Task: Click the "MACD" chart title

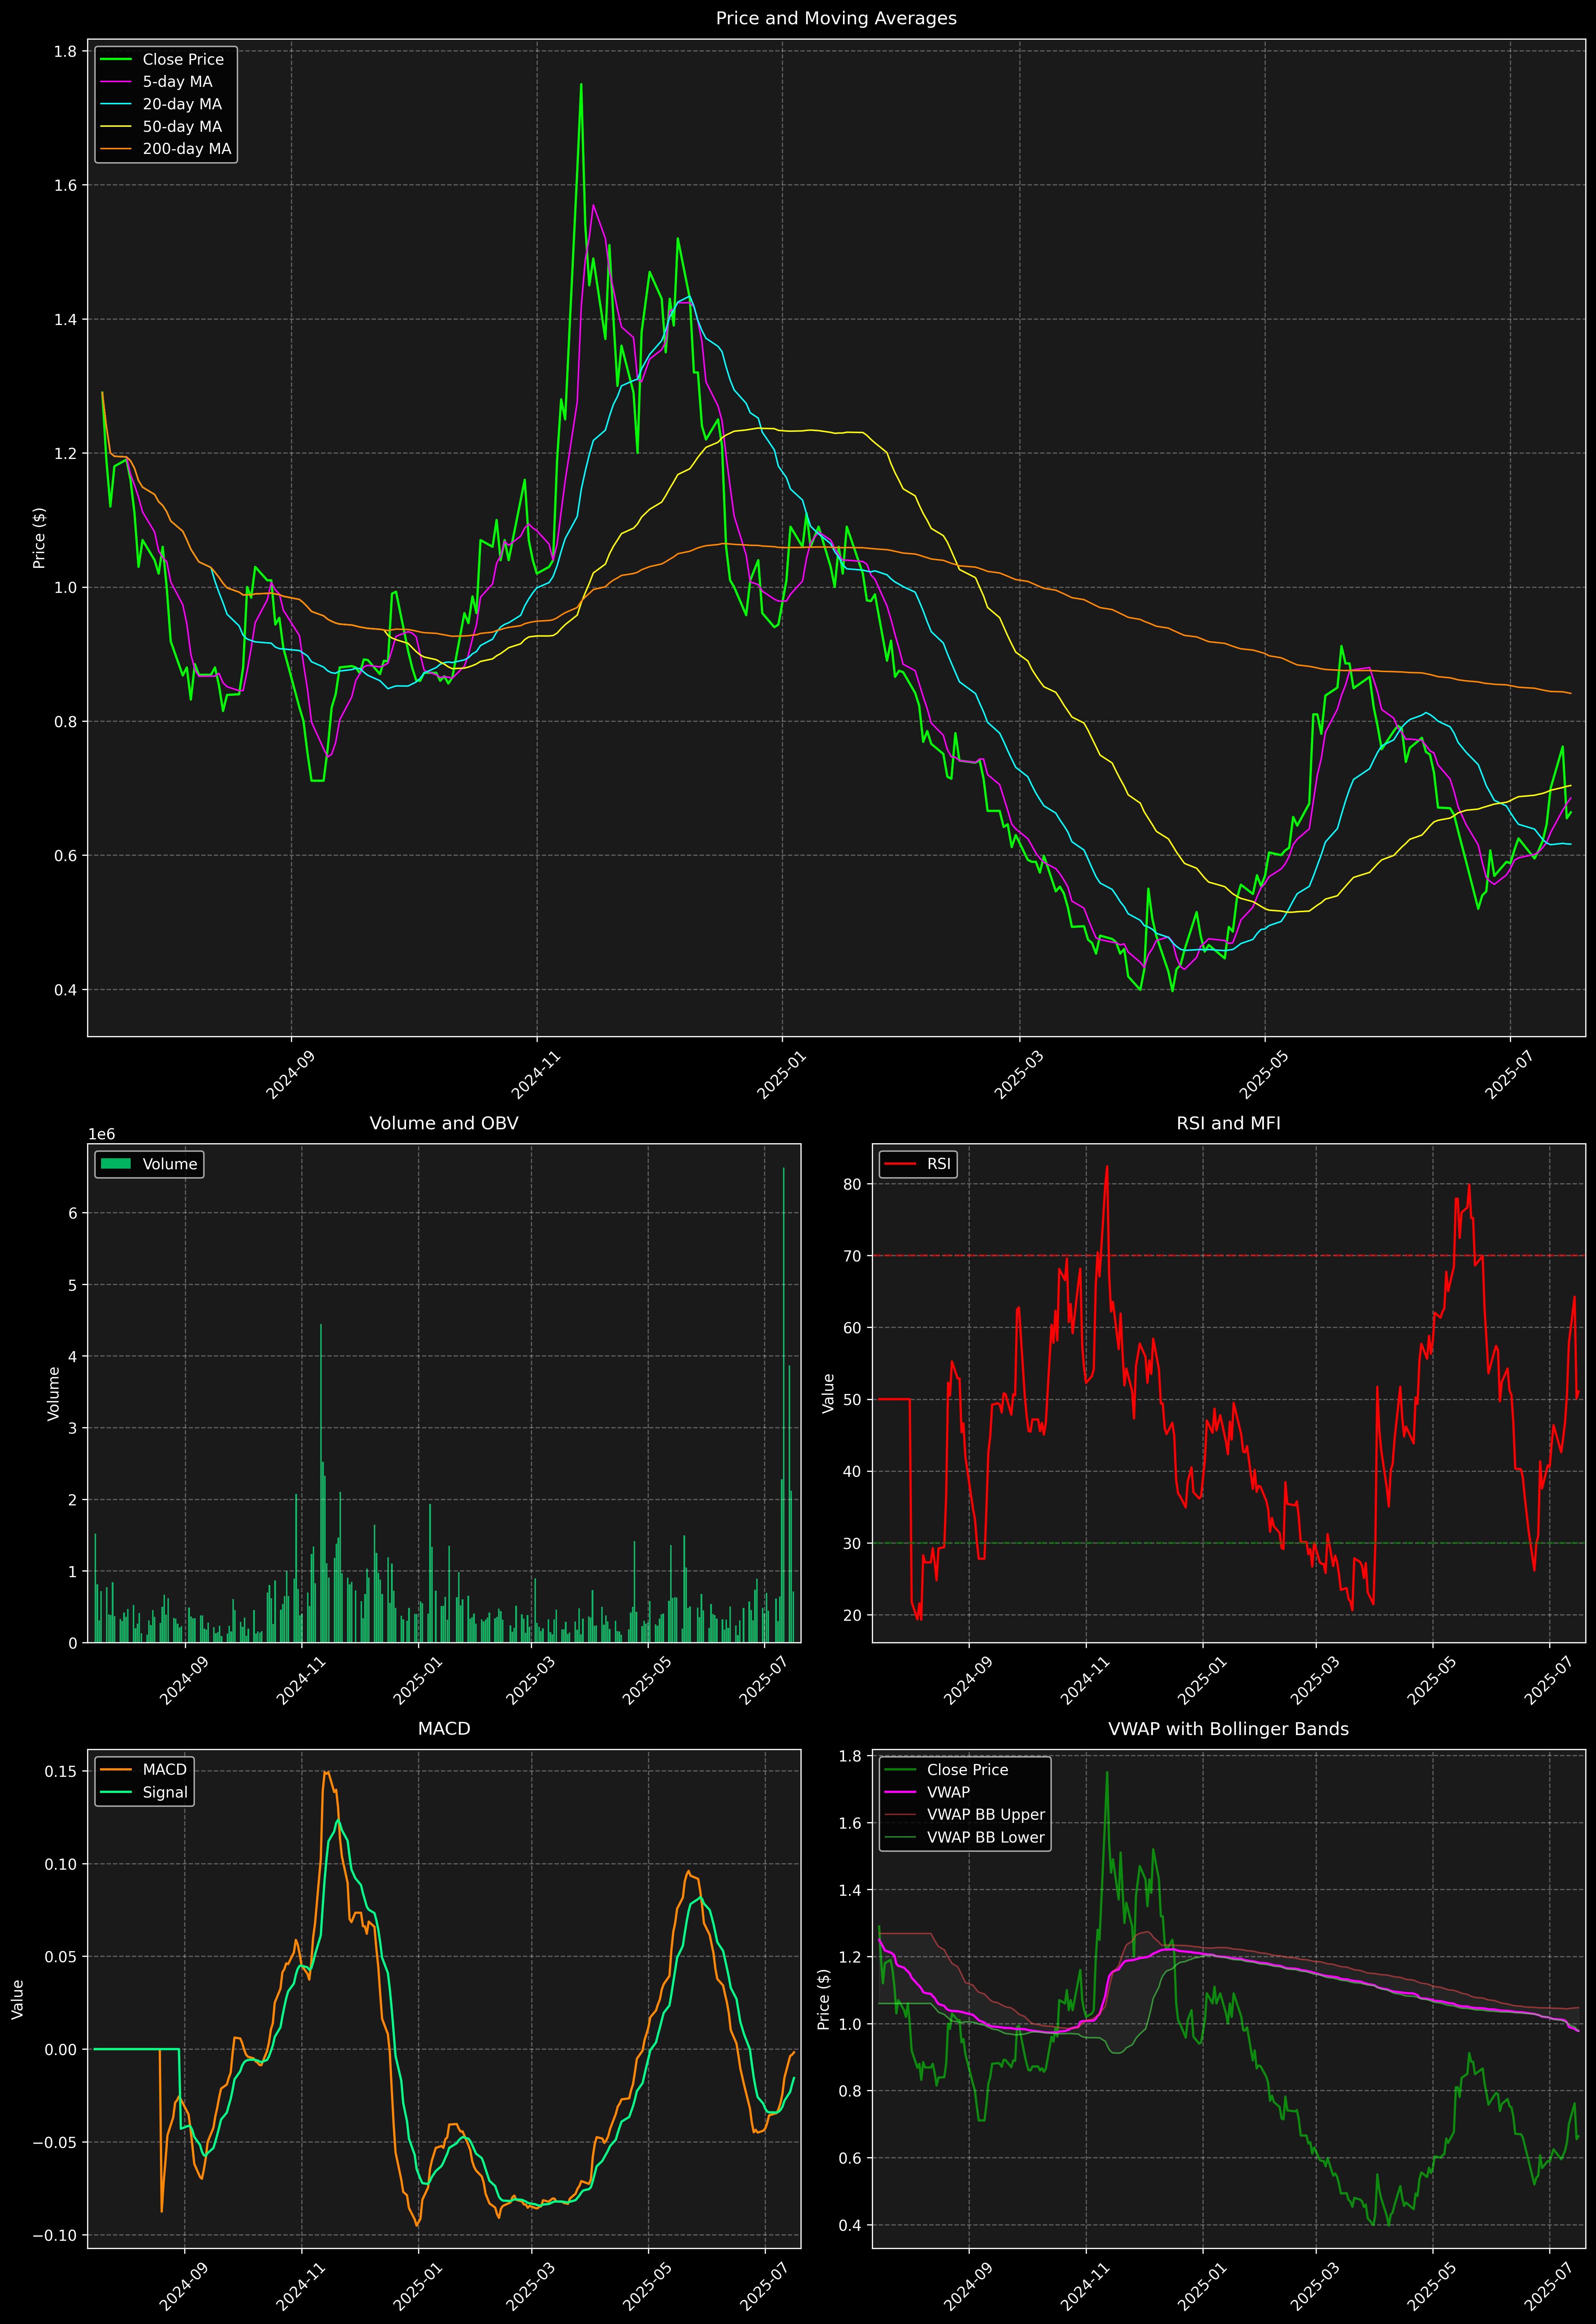Action: [444, 1729]
